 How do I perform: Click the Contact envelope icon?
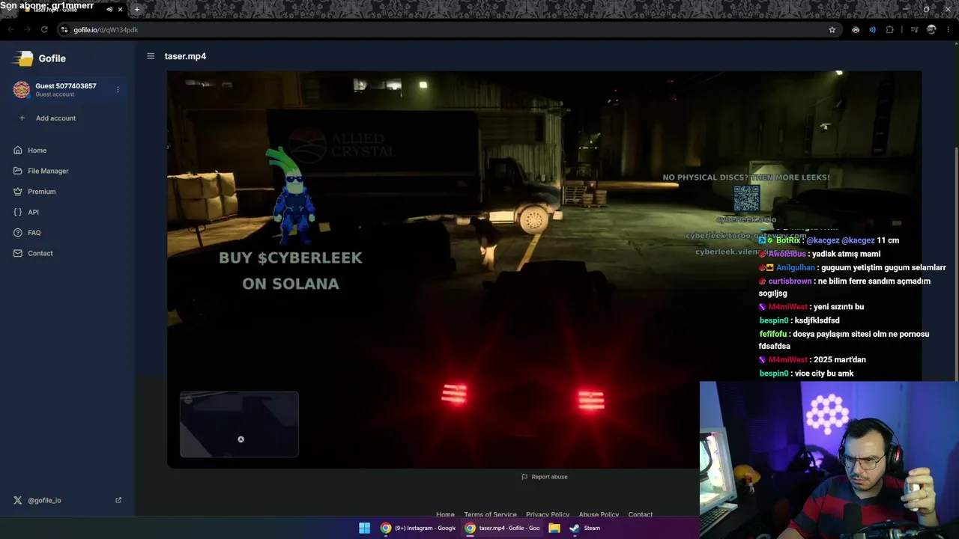click(x=18, y=253)
